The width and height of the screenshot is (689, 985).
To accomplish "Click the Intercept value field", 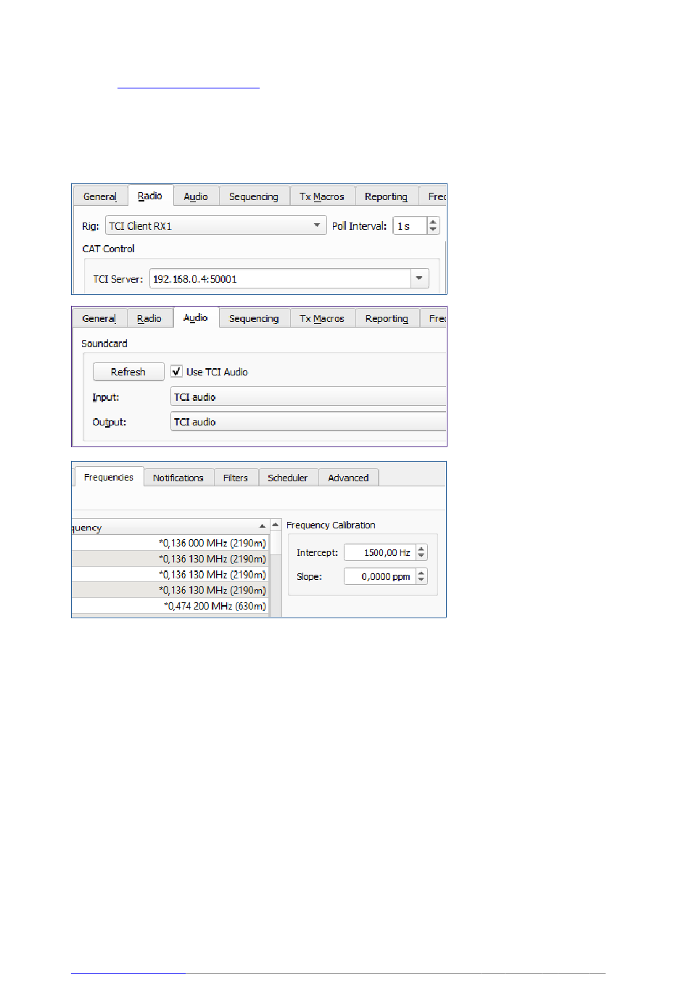I will pos(379,552).
